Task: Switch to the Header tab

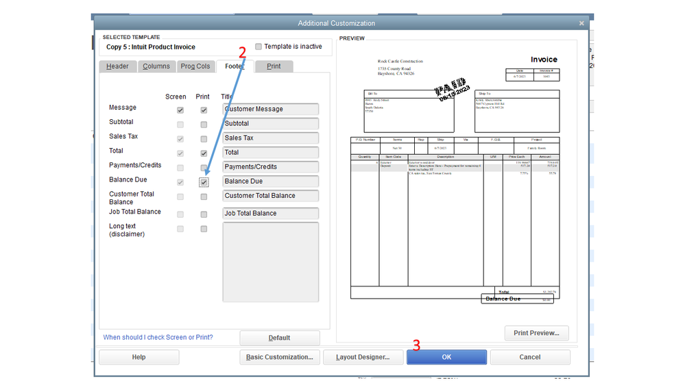Action: pos(117,66)
